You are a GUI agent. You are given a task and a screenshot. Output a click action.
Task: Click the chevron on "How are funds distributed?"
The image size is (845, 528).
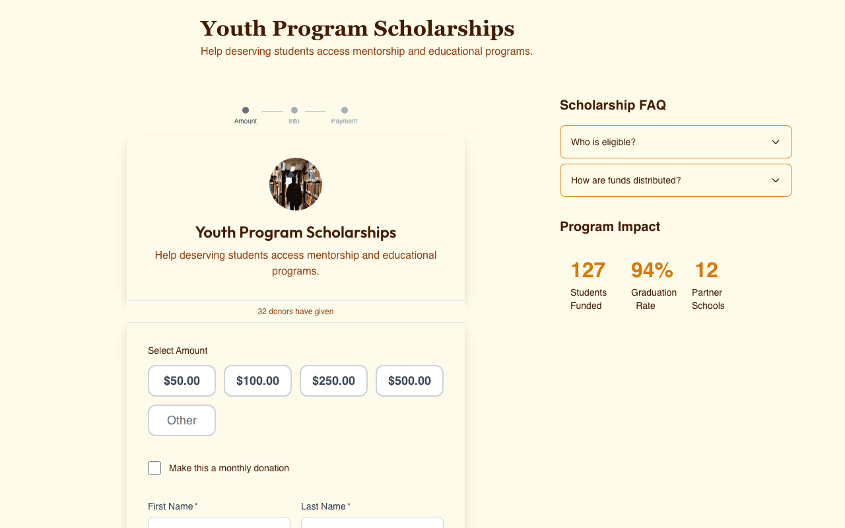point(776,180)
